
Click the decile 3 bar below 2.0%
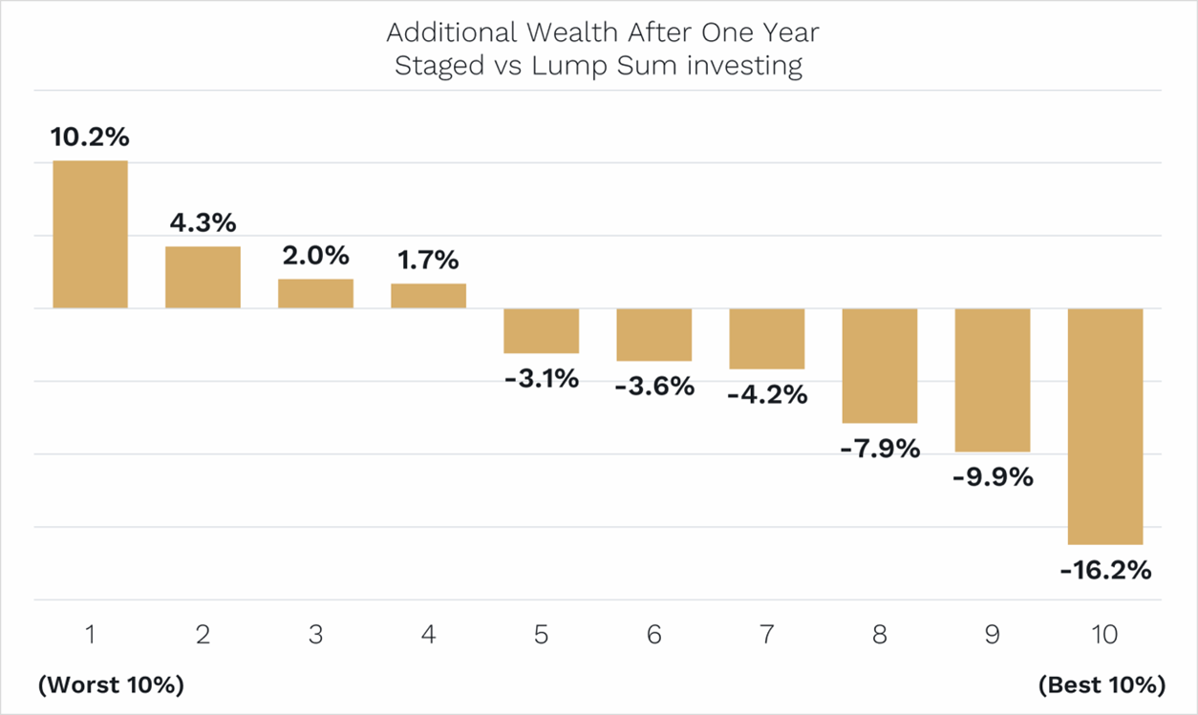click(x=315, y=293)
